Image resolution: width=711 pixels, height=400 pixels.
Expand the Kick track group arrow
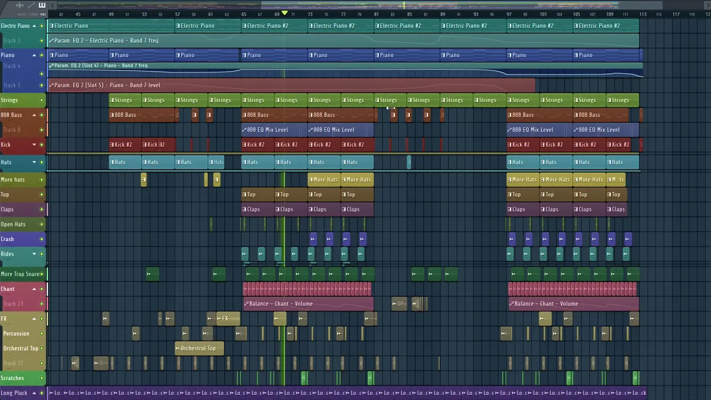point(34,144)
